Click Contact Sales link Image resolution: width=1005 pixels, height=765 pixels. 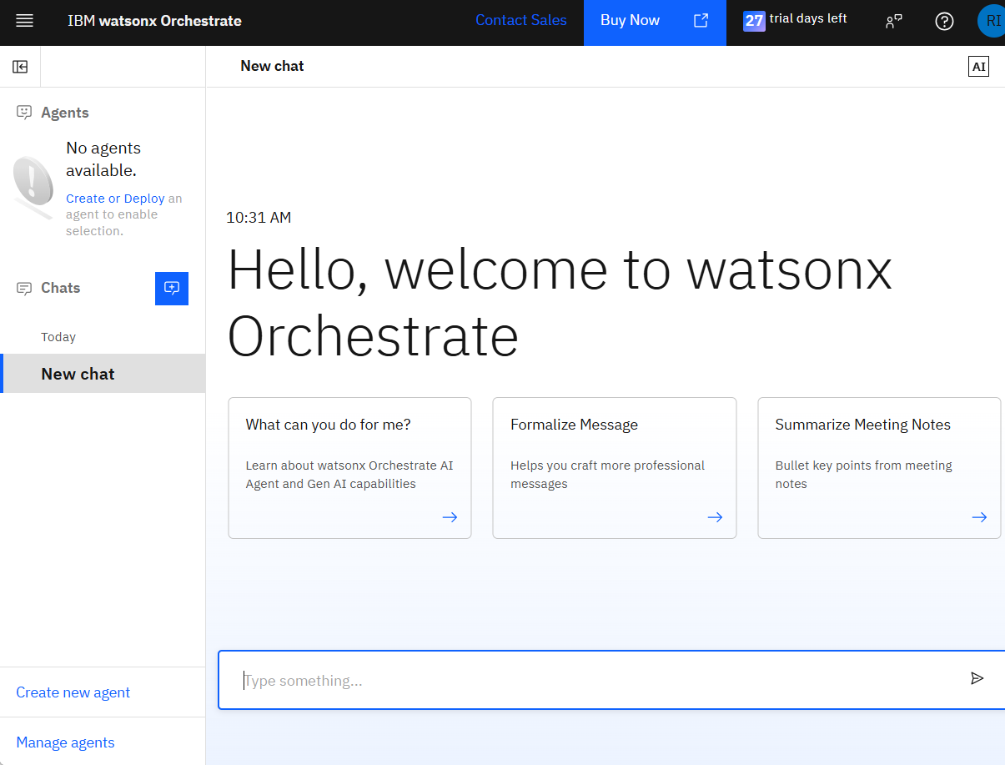coord(521,21)
